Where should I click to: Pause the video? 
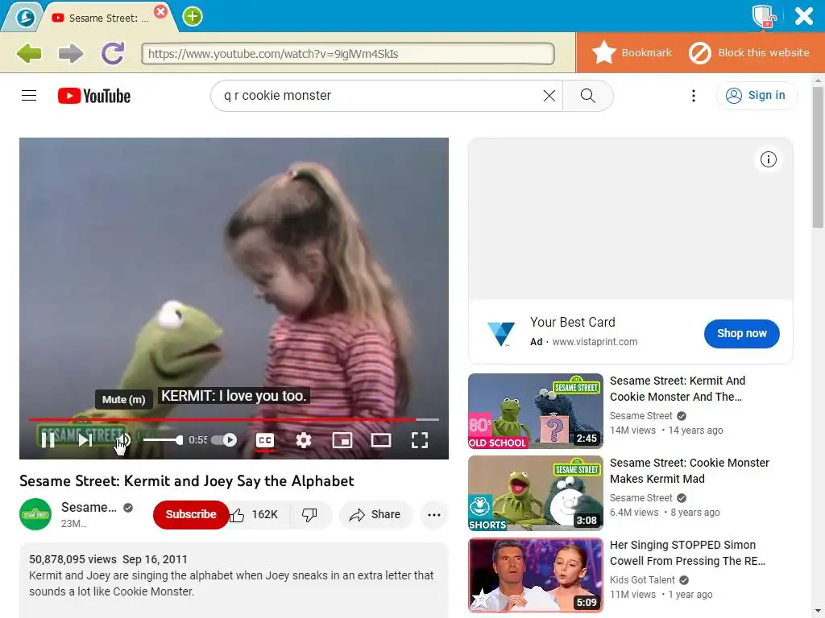[x=48, y=440]
